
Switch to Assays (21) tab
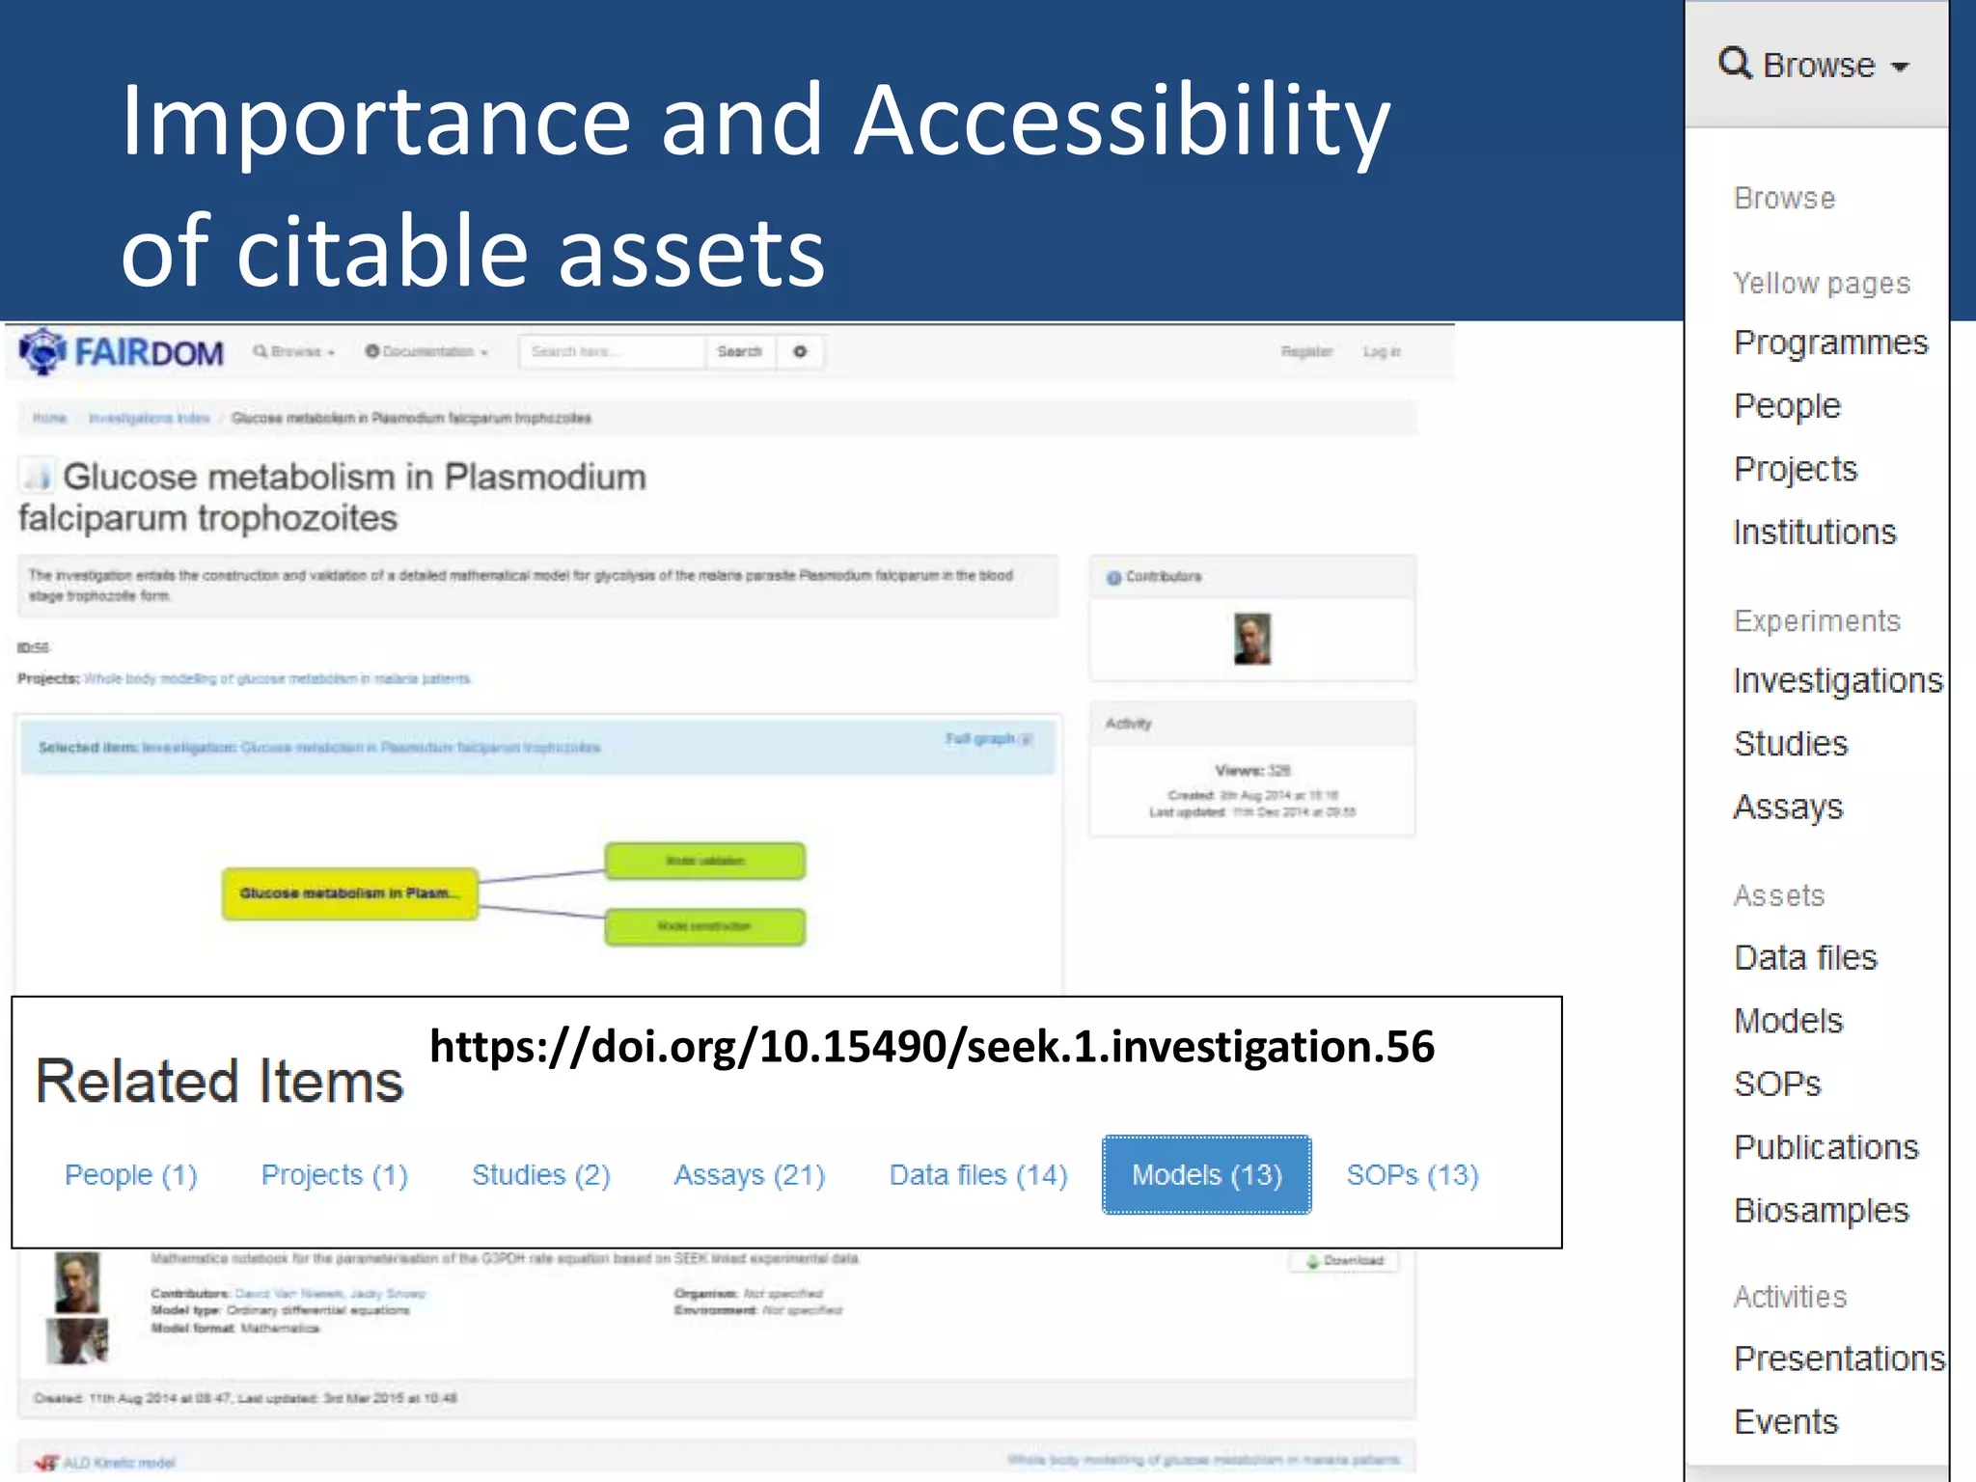point(750,1175)
